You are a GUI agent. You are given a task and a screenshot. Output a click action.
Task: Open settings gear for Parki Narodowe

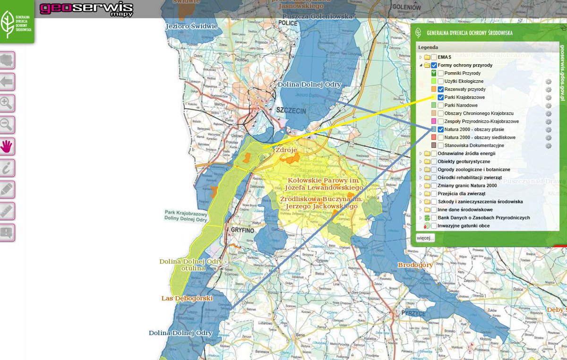pyautogui.click(x=549, y=105)
